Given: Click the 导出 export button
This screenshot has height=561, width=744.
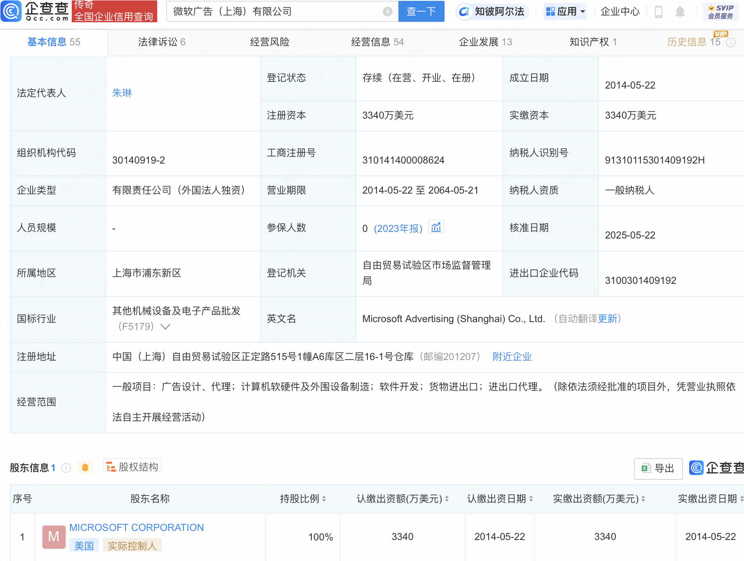Looking at the screenshot, I should point(658,468).
